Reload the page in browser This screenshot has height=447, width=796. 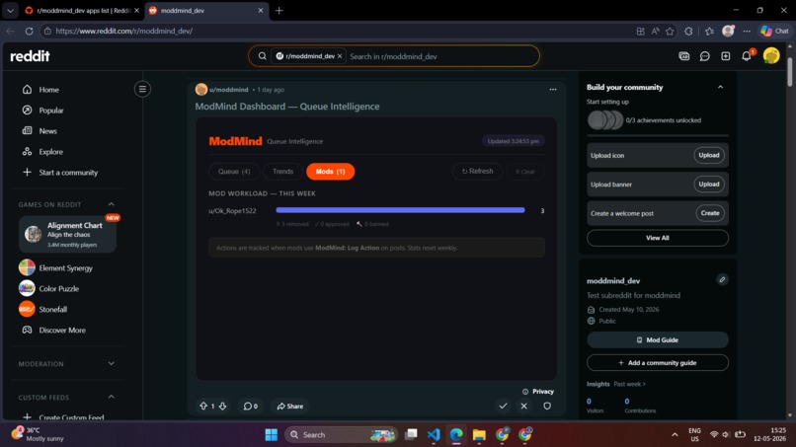pyautogui.click(x=29, y=31)
